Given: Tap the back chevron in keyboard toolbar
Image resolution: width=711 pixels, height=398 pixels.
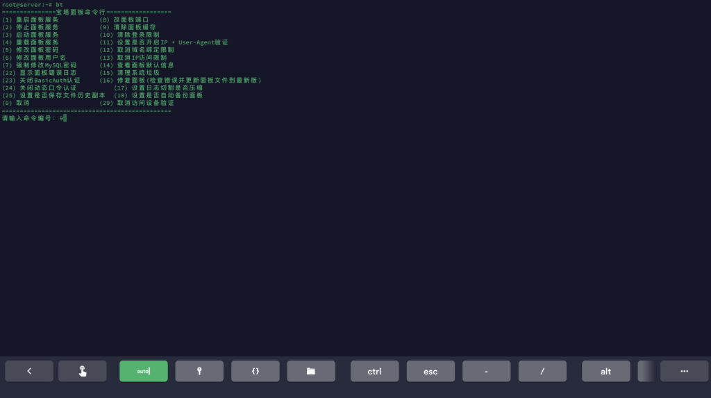Looking at the screenshot, I should 29,371.
